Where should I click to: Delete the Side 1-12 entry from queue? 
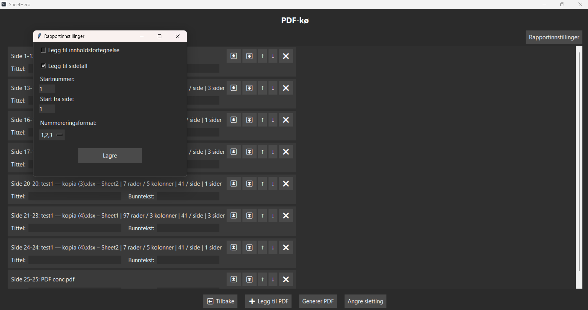tap(286, 56)
